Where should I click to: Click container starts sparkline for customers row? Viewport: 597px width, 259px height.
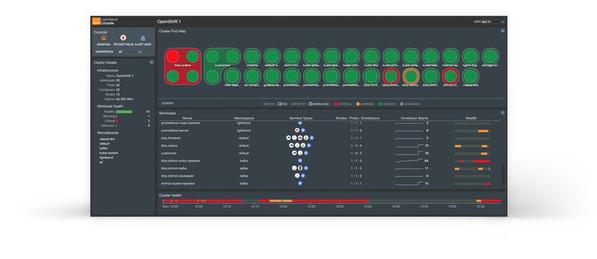(410, 153)
